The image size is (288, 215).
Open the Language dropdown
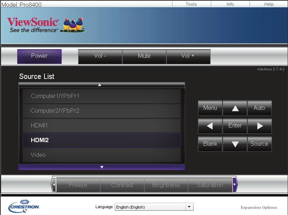point(154,207)
